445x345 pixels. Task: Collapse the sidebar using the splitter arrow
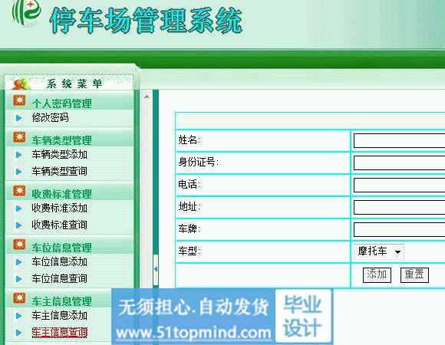pos(156,269)
